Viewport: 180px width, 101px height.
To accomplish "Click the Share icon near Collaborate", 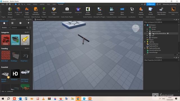I will pos(160,4).
